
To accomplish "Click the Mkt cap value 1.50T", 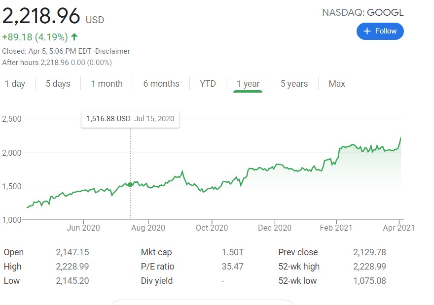I will pyautogui.click(x=232, y=252).
